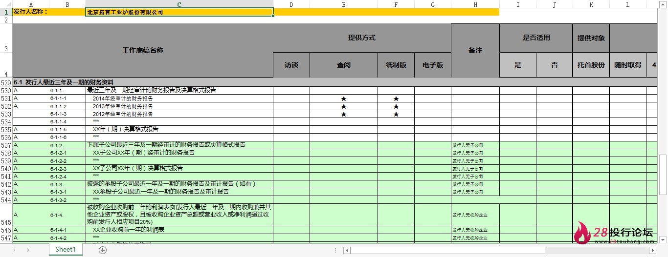The width and height of the screenshot is (668, 257).
Task: Select column header K
Action: [591, 4]
